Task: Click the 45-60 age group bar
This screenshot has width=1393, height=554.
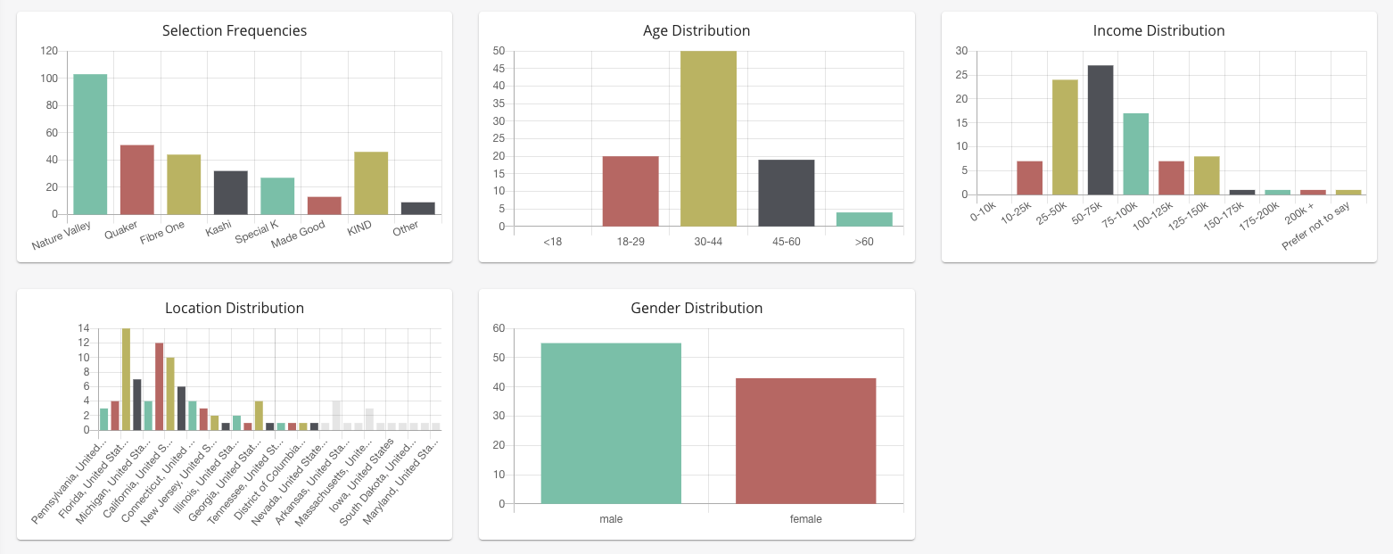Action: click(786, 193)
